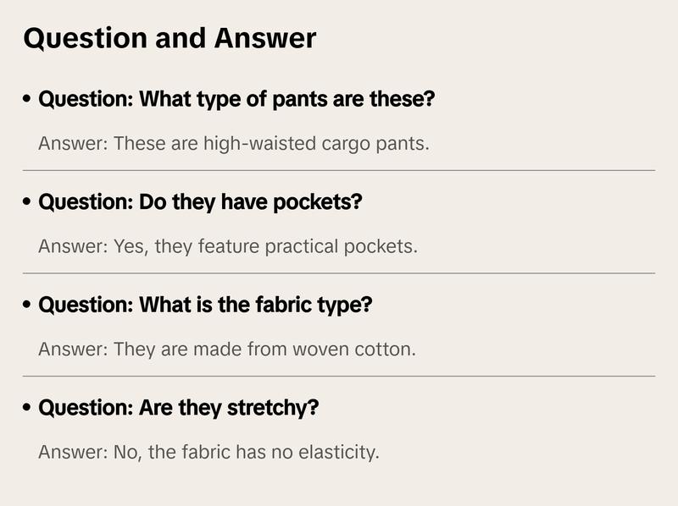Image resolution: width=678 pixels, height=506 pixels.
Task: Click the 'Answer:' label of the cargo pants reply
Action: (x=73, y=143)
